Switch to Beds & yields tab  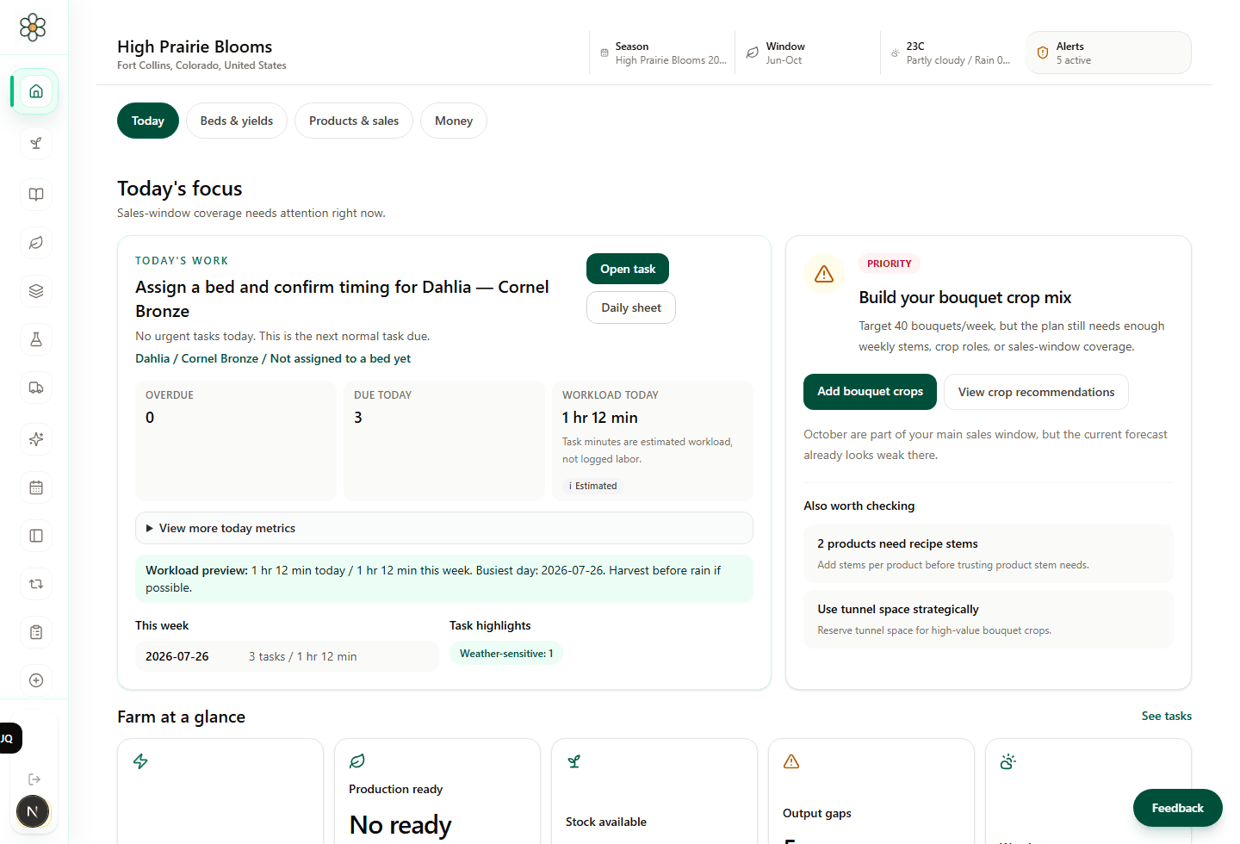[237, 121]
